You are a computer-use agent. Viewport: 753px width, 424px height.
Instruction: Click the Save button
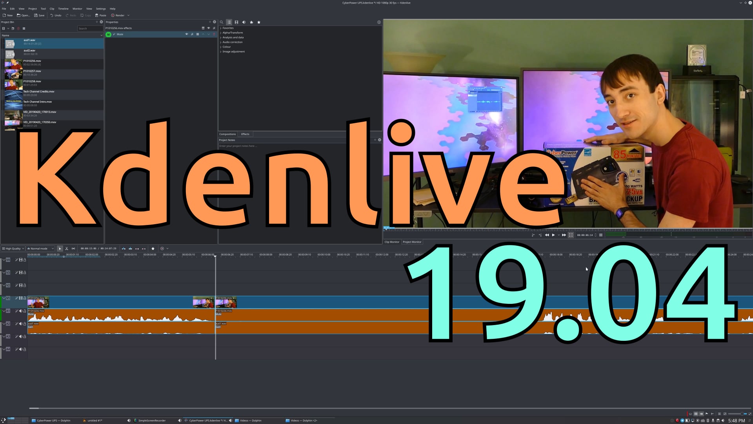coord(39,15)
